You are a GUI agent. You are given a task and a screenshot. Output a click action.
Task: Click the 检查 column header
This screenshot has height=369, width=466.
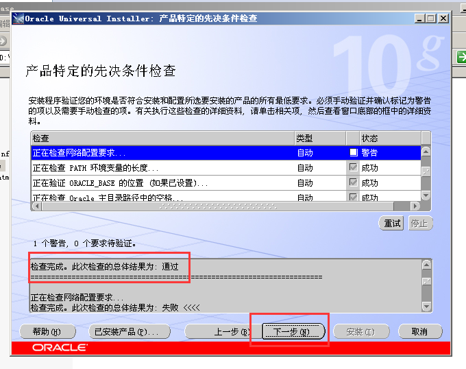point(162,139)
